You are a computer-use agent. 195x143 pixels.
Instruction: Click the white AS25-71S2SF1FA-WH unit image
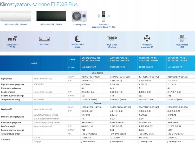(16, 16)
